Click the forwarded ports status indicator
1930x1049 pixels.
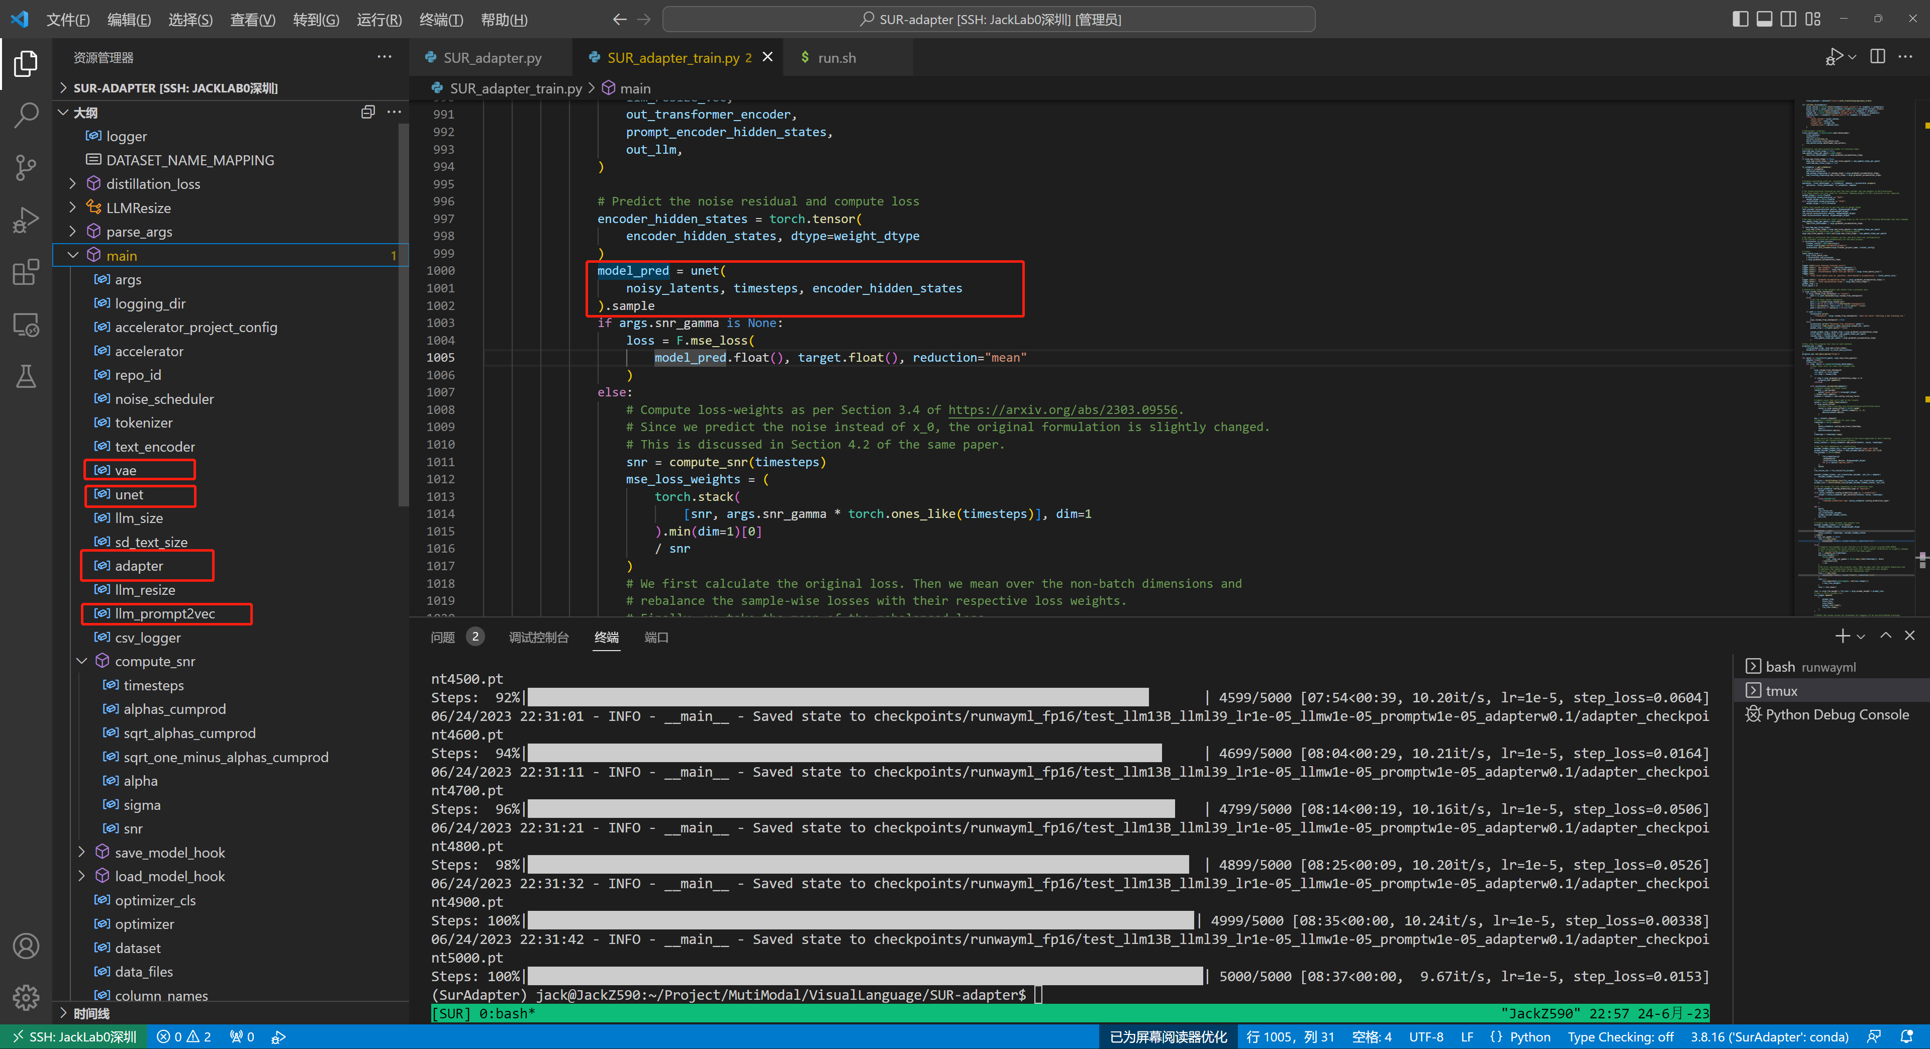tap(242, 1037)
